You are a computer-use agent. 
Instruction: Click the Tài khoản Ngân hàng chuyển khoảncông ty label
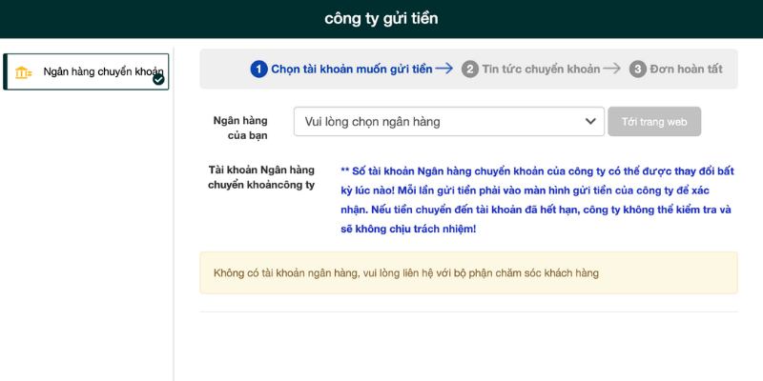point(261,177)
